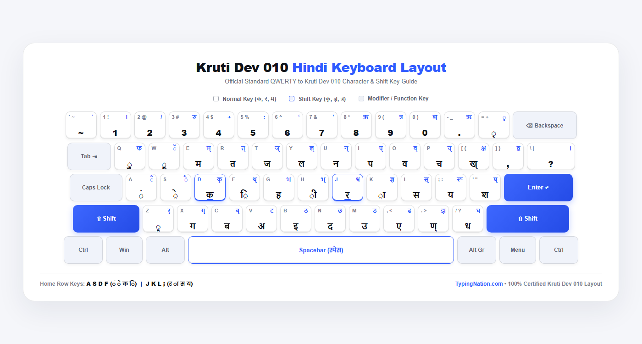Click the Alt Gr key
Viewport: 642px width, 344px height.
click(x=476, y=250)
